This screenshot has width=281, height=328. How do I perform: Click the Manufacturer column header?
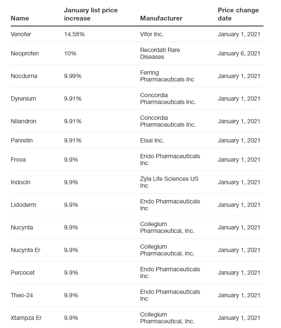[161, 18]
